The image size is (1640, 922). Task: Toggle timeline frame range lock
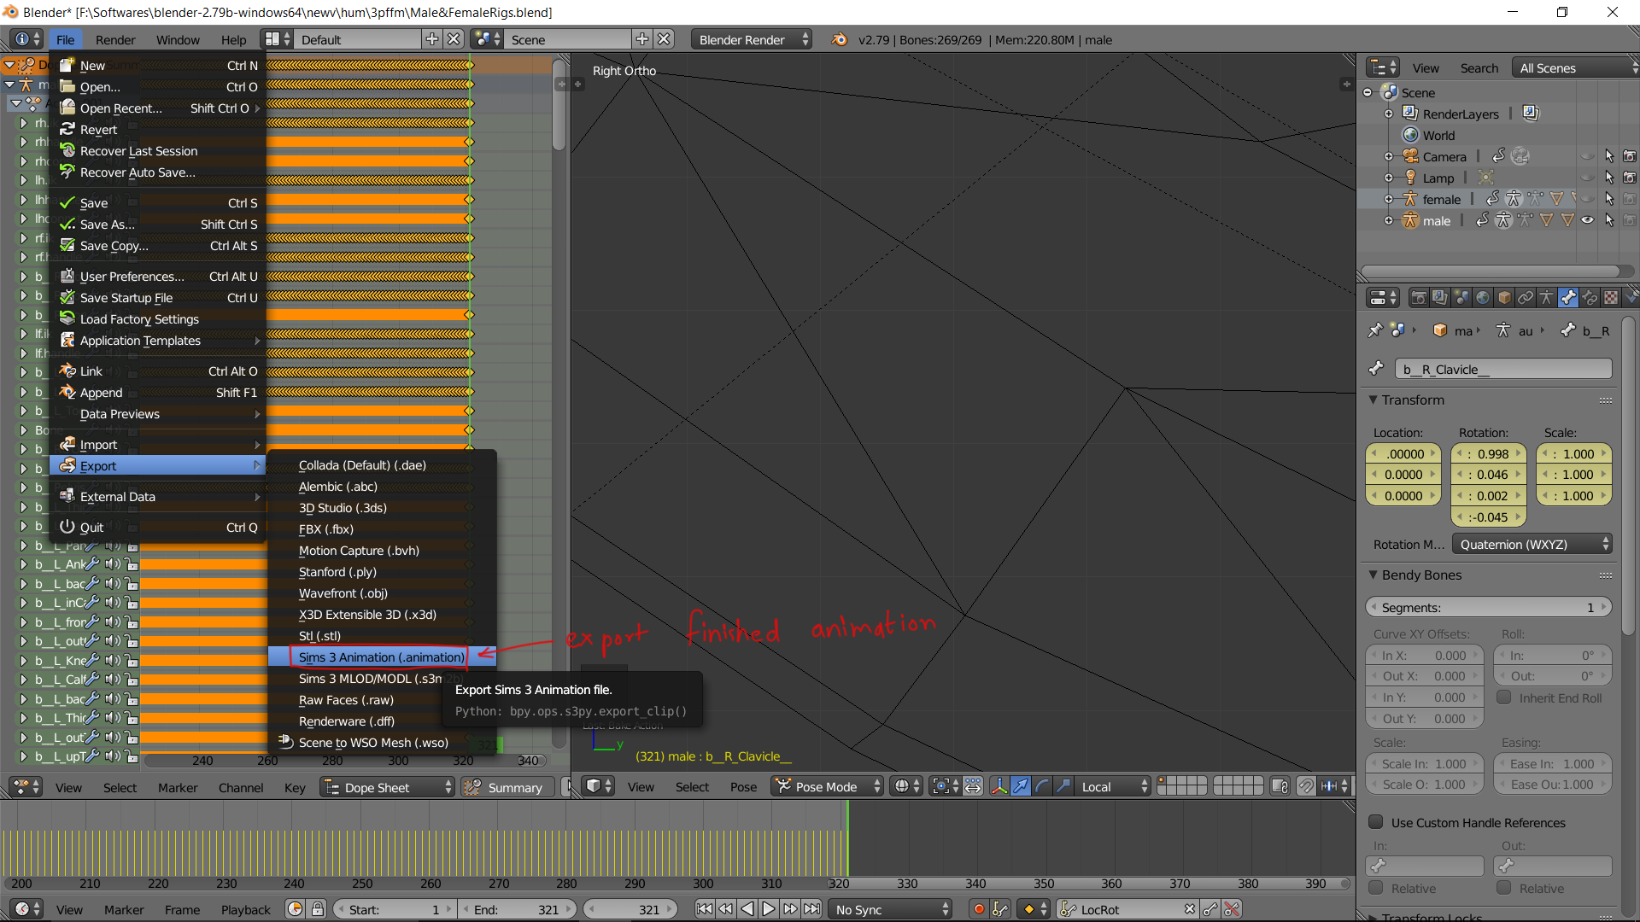318,910
